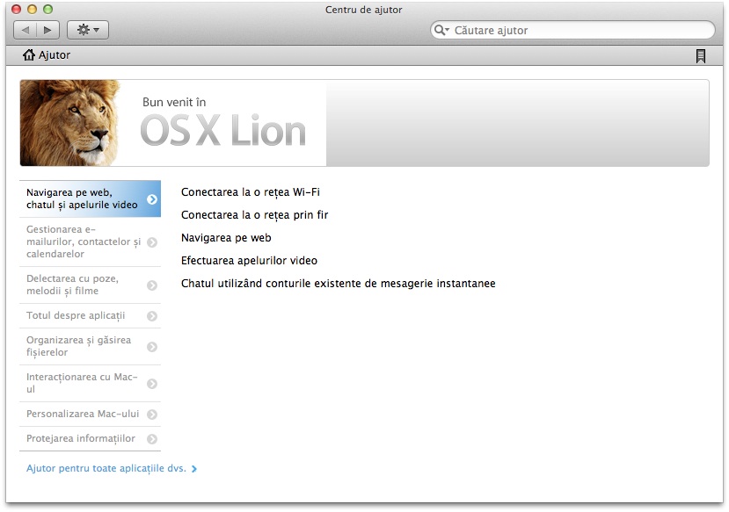This screenshot has height=512, width=729.
Task: Open Conectarea la o rețea Wi-Fi
Action: click(x=250, y=192)
